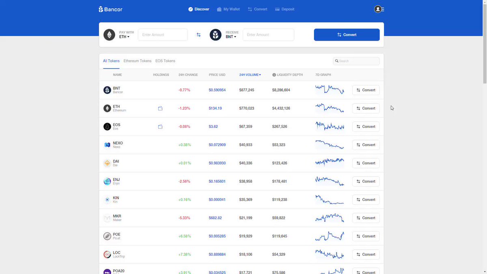This screenshot has height=274, width=487.
Task: Sort by 24H Change column header
Action: (x=188, y=75)
